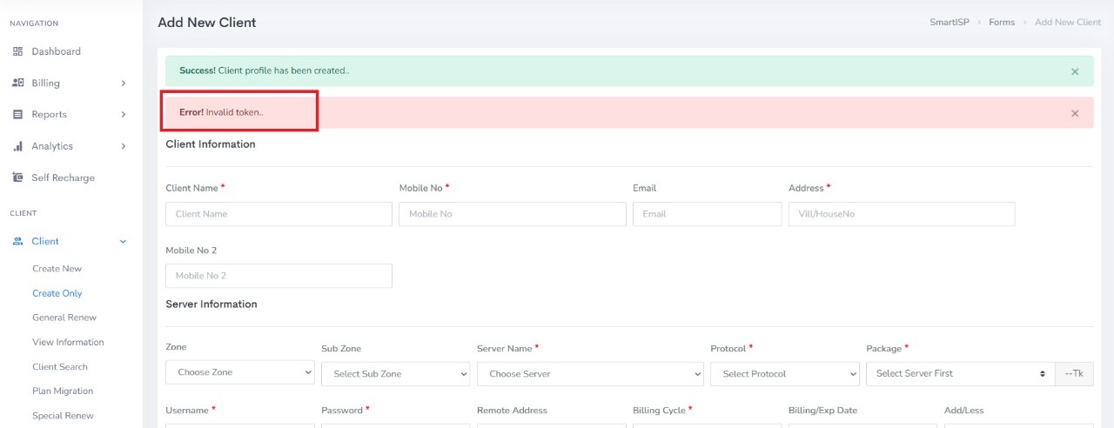1114x428 pixels.
Task: Click the Reports icon in sidebar
Action: pyautogui.click(x=17, y=115)
